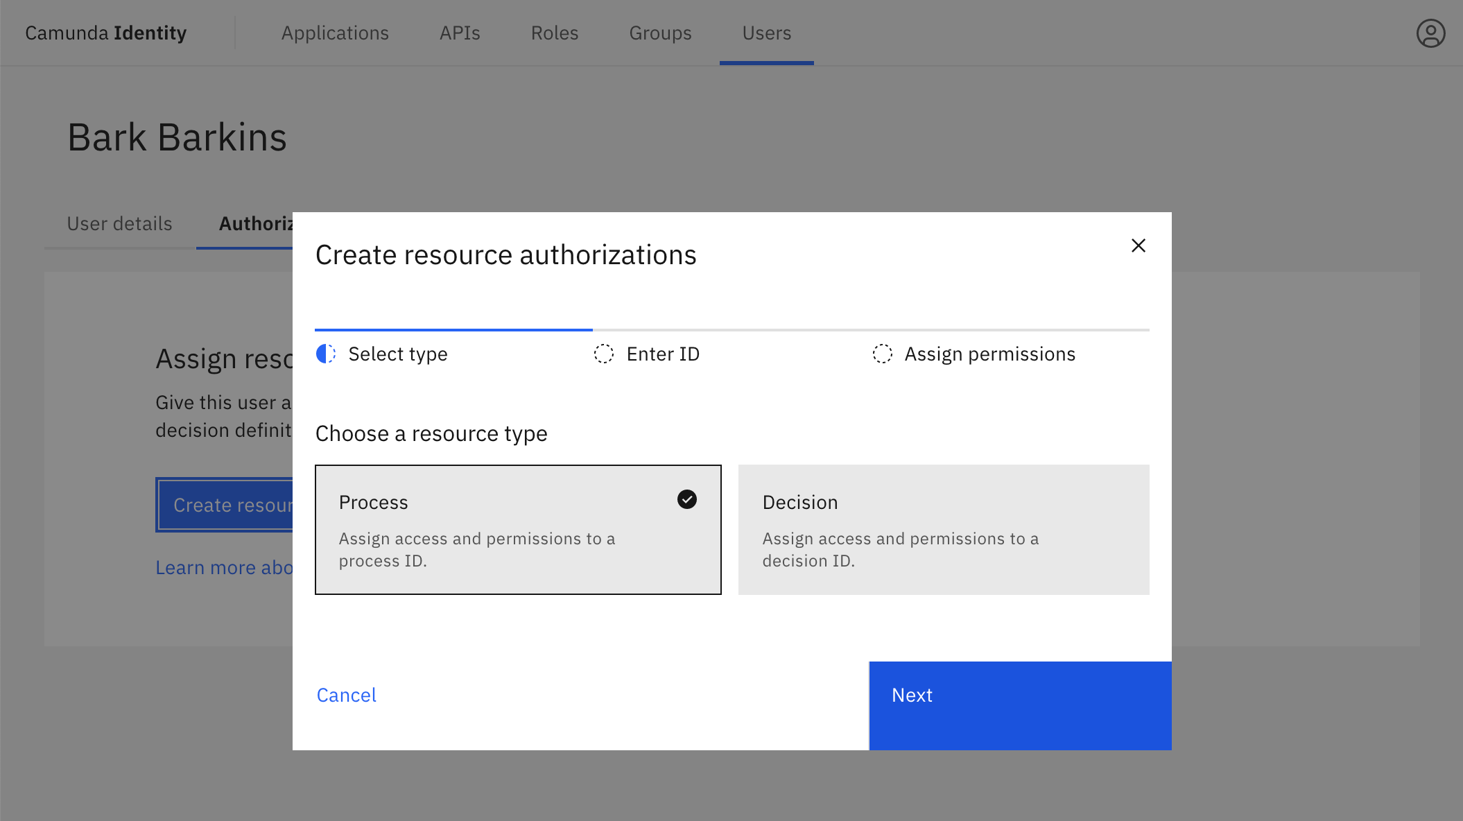The height and width of the screenshot is (821, 1463).
Task: Click the Cancel link
Action: pos(346,695)
